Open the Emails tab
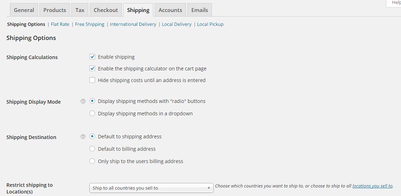401x196 pixels. [x=199, y=10]
